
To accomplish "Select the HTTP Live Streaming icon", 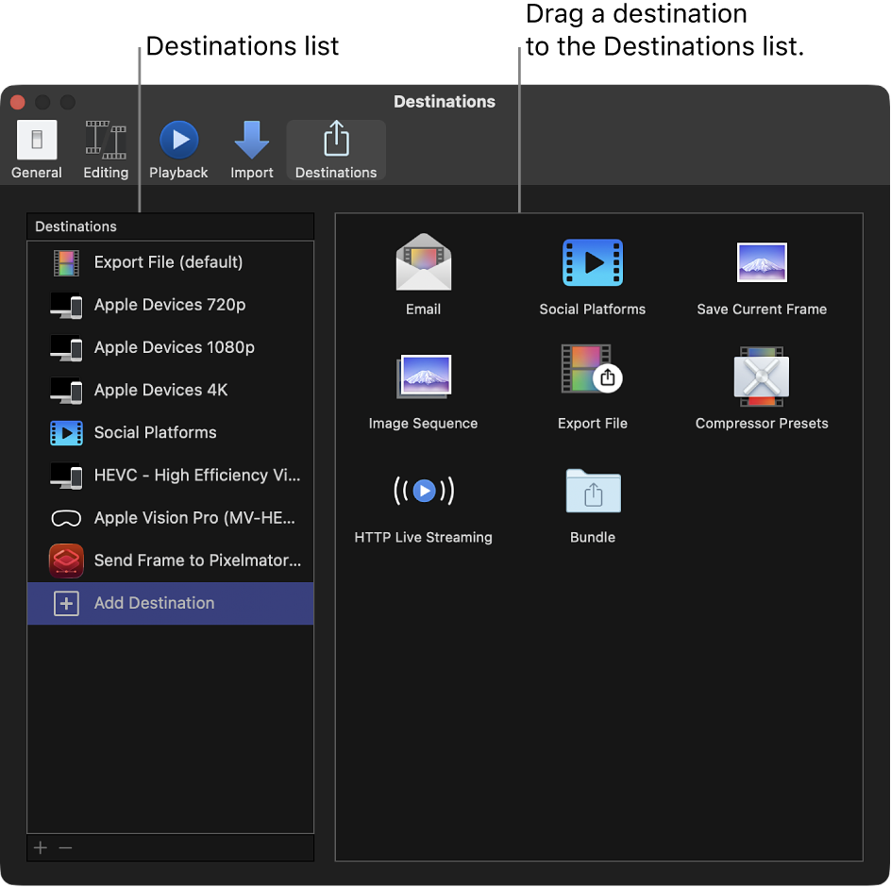I will [x=424, y=490].
